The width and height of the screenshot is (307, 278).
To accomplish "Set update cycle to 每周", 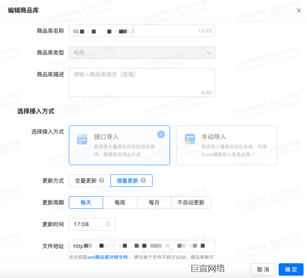I will tap(120, 202).
